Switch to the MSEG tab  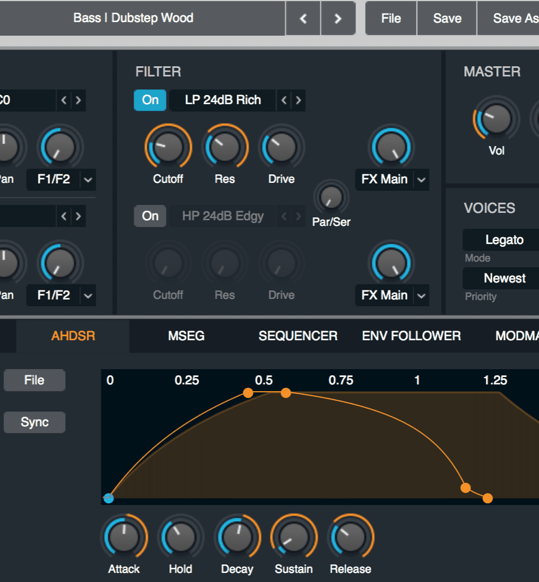point(186,336)
